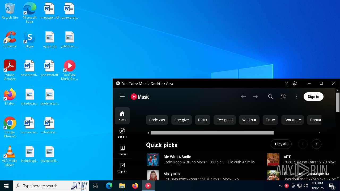Open the APT. song title
This screenshot has height=191, width=340.
(287, 157)
